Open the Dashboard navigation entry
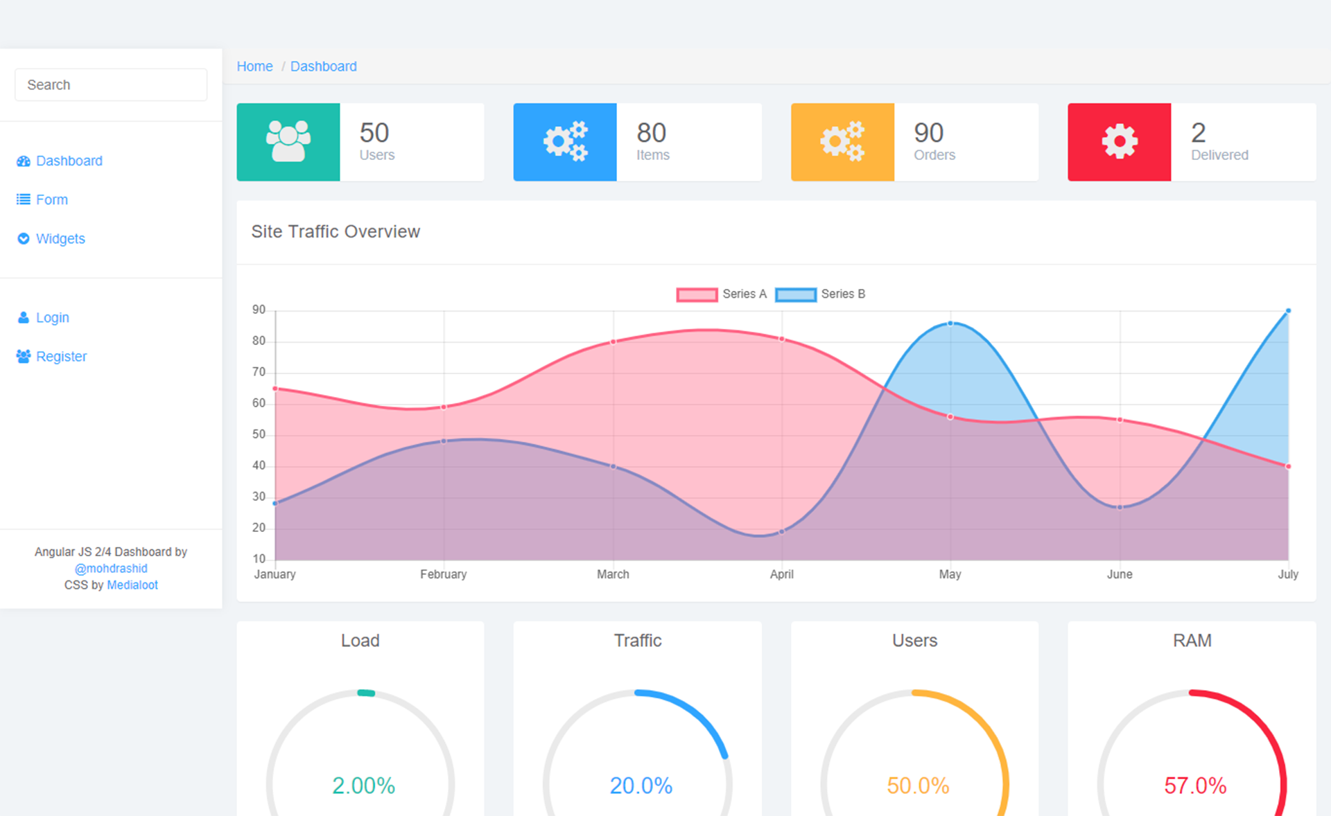Screen dimensions: 1331x816 [x=69, y=161]
